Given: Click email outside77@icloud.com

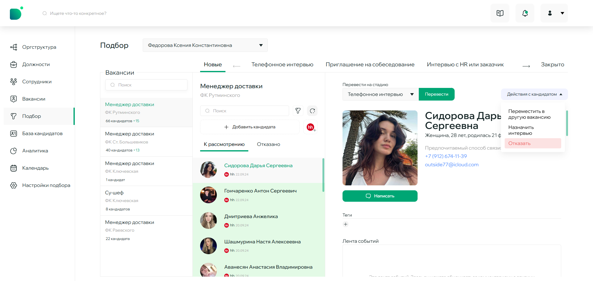Looking at the screenshot, I should coord(452,165).
